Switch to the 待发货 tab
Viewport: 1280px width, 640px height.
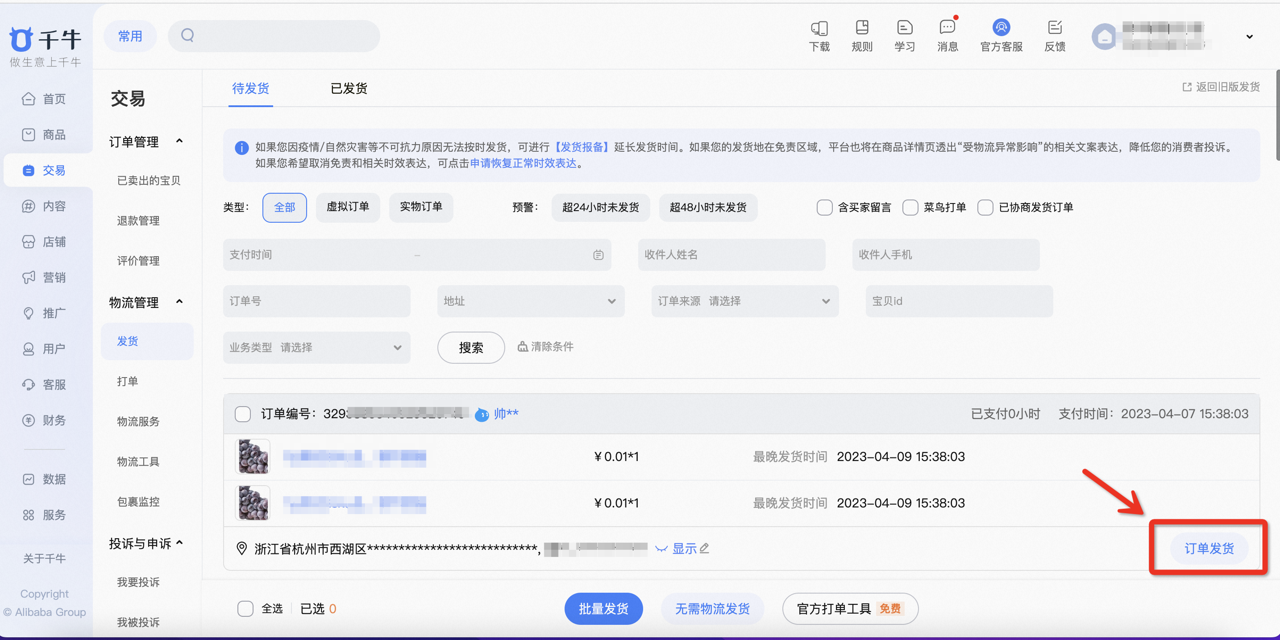(250, 88)
